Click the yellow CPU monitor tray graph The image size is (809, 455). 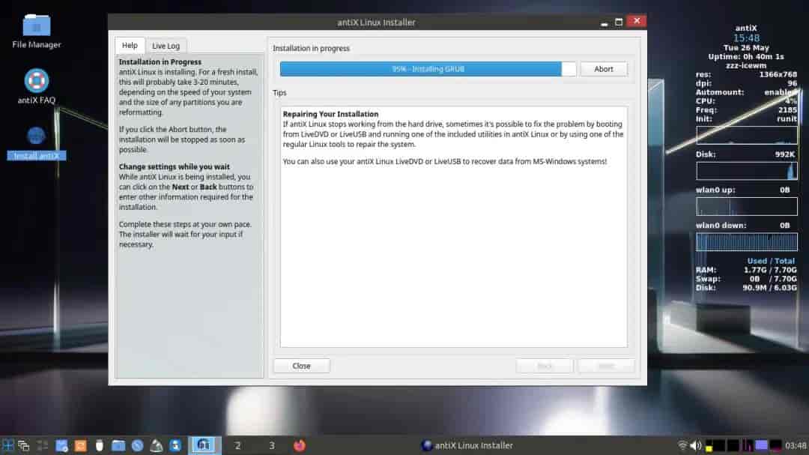click(x=709, y=445)
